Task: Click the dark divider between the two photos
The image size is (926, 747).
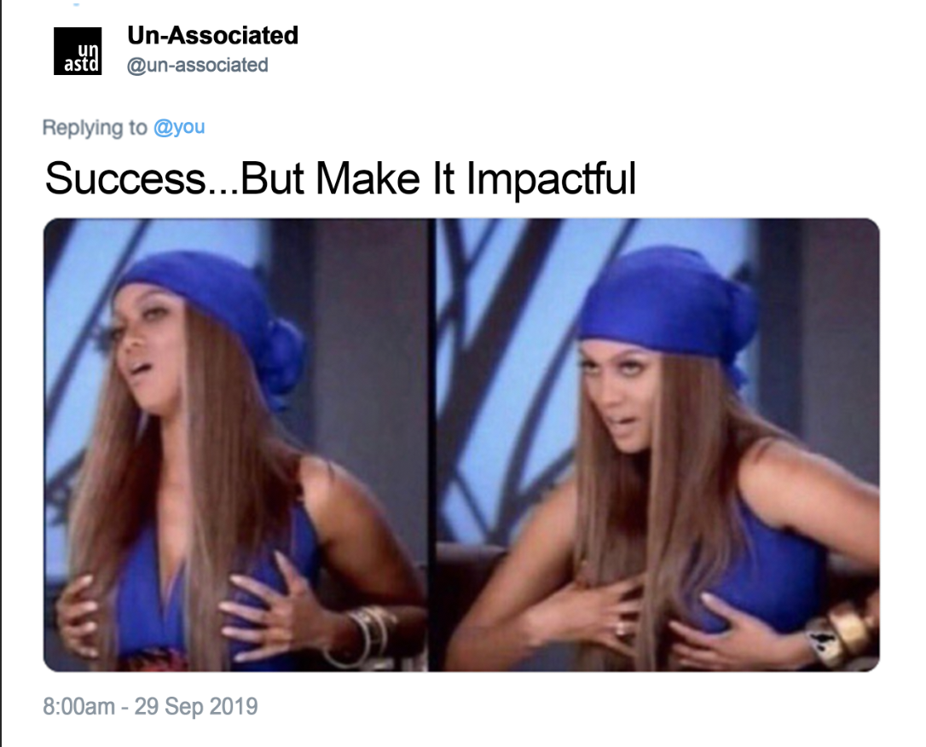Action: 431,444
